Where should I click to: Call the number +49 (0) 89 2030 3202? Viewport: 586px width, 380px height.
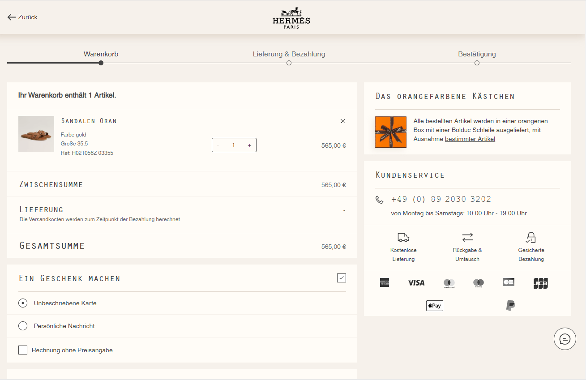(441, 199)
